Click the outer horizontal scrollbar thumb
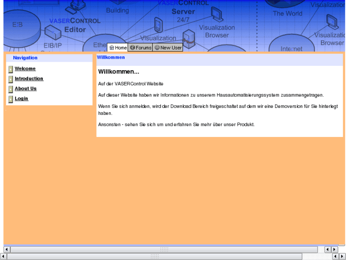This screenshot has width=346, height=260. click(x=155, y=257)
